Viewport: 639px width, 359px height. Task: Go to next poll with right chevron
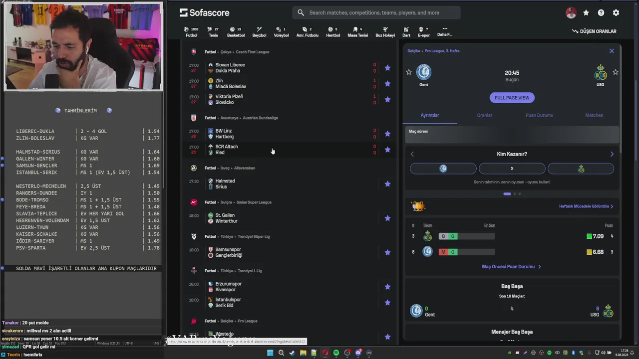pyautogui.click(x=612, y=154)
